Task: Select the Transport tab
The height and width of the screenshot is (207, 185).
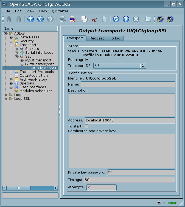Action: (x=75, y=38)
